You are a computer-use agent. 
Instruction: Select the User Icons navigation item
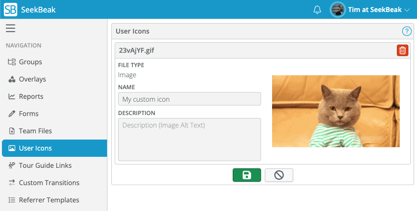[35, 148]
